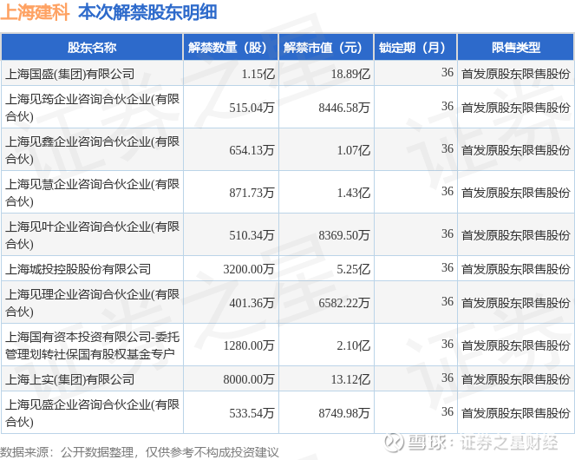Select the 解禁市值（元） column header
This screenshot has height=460, width=575.
point(326,48)
